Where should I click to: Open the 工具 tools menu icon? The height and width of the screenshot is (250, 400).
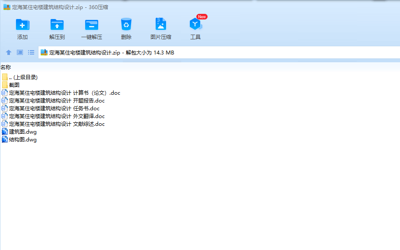[x=195, y=24]
